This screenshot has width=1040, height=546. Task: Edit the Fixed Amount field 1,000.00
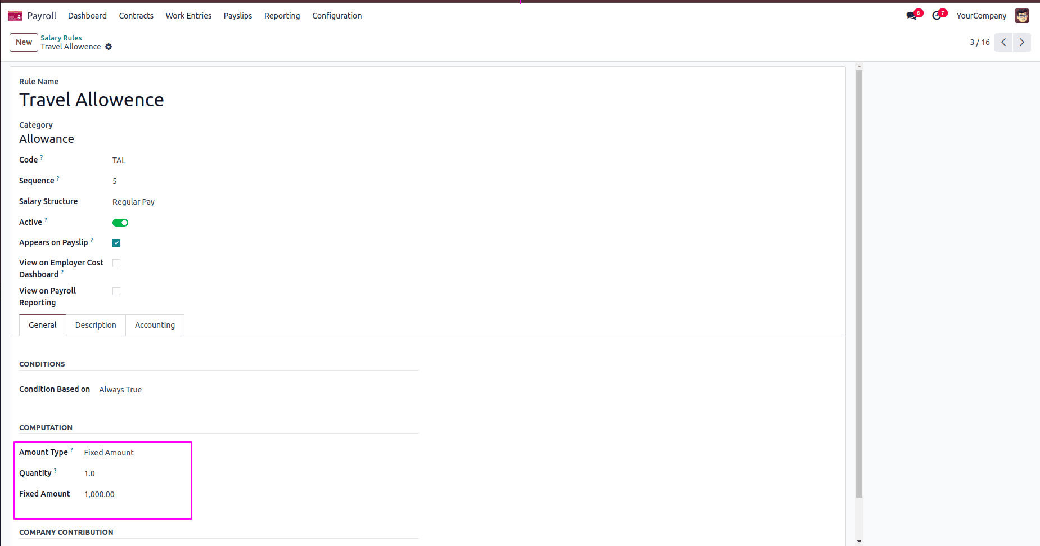pyautogui.click(x=100, y=494)
